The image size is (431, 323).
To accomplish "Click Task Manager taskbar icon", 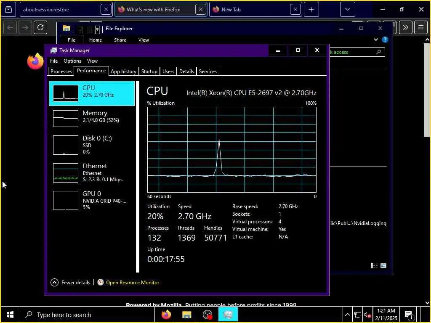I will 228,315.
